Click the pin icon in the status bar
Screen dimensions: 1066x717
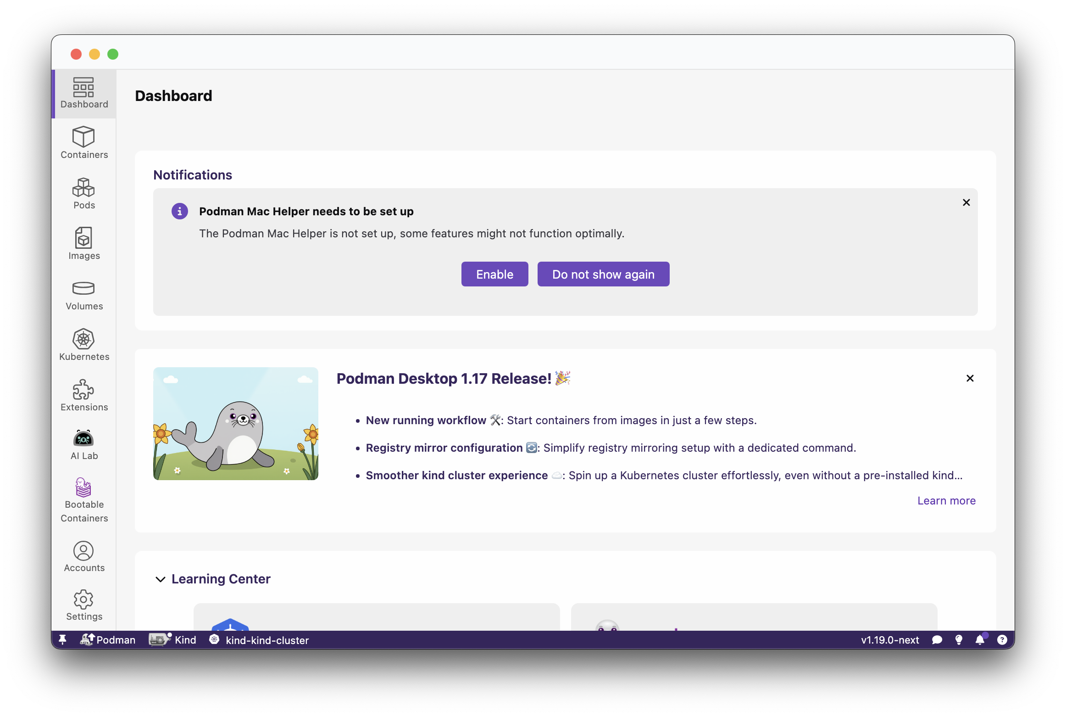(x=63, y=639)
